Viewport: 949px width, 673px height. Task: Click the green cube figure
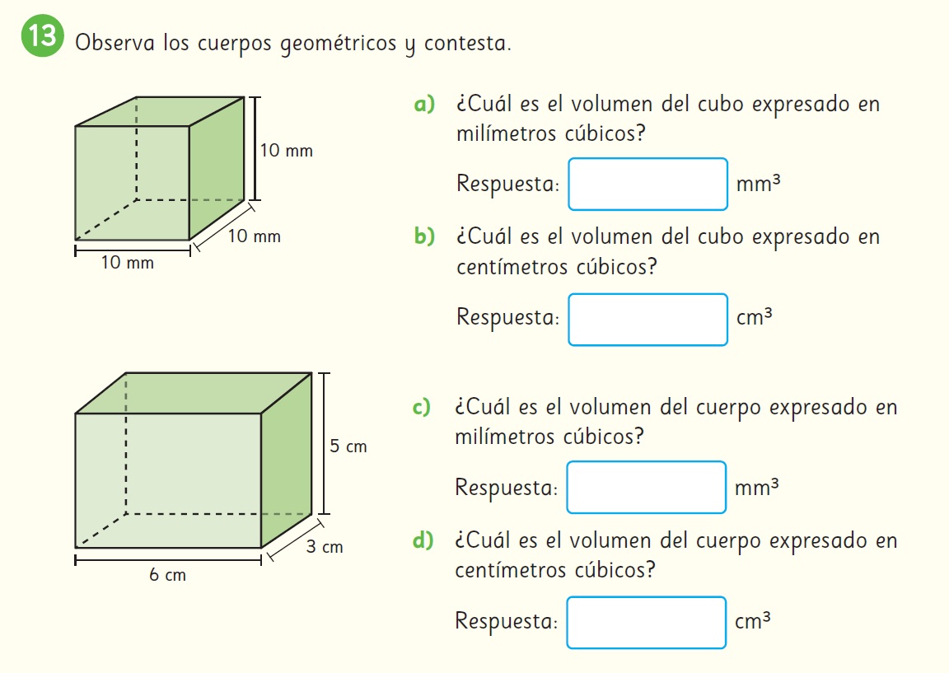pos(159,168)
